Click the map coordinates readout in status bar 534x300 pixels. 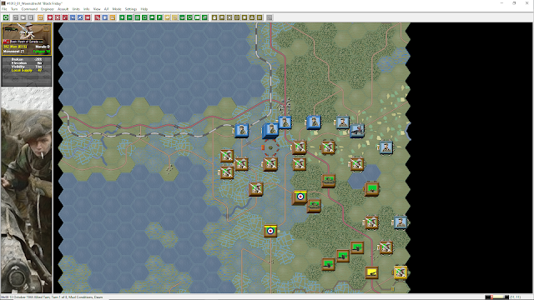tap(516, 297)
